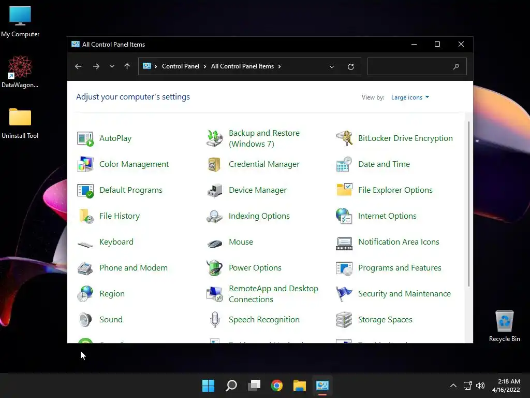
Task: Select the Recycle Bin desktop icon
Action: tap(504, 326)
